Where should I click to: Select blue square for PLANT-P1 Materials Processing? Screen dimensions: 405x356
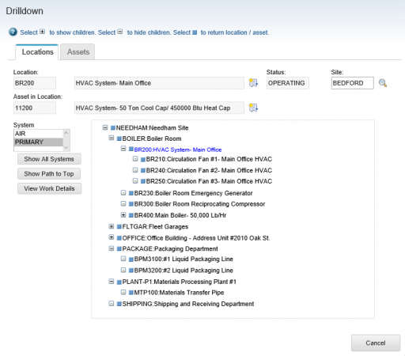pyautogui.click(x=119, y=282)
